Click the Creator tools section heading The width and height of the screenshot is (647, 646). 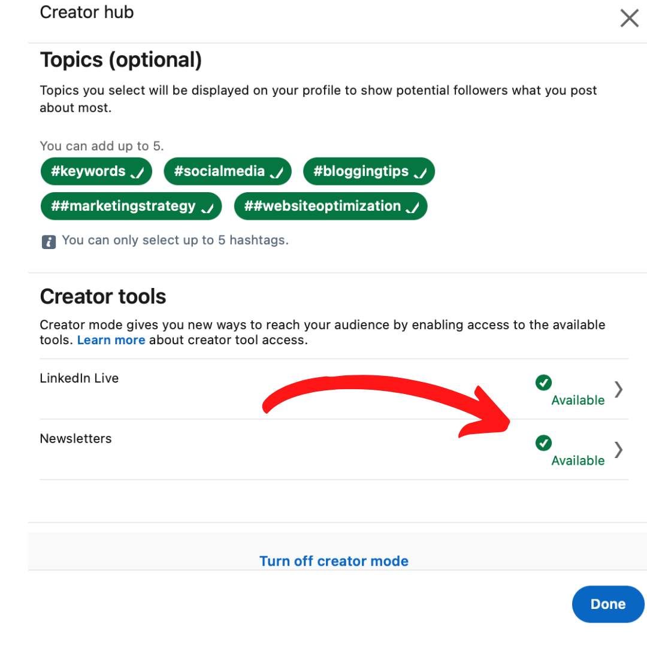pos(103,296)
